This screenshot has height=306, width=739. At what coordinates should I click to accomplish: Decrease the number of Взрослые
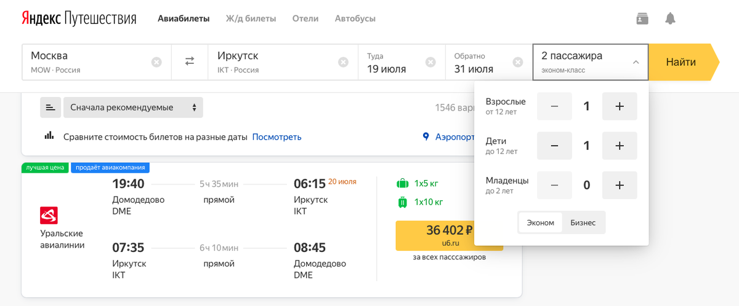[554, 106]
